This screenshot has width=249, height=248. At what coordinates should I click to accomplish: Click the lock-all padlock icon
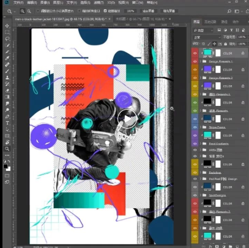[225, 44]
